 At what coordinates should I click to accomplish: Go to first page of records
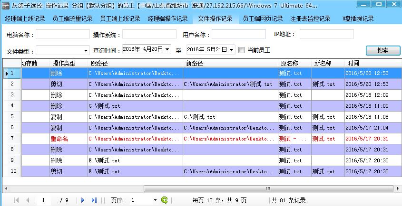tap(17, 200)
